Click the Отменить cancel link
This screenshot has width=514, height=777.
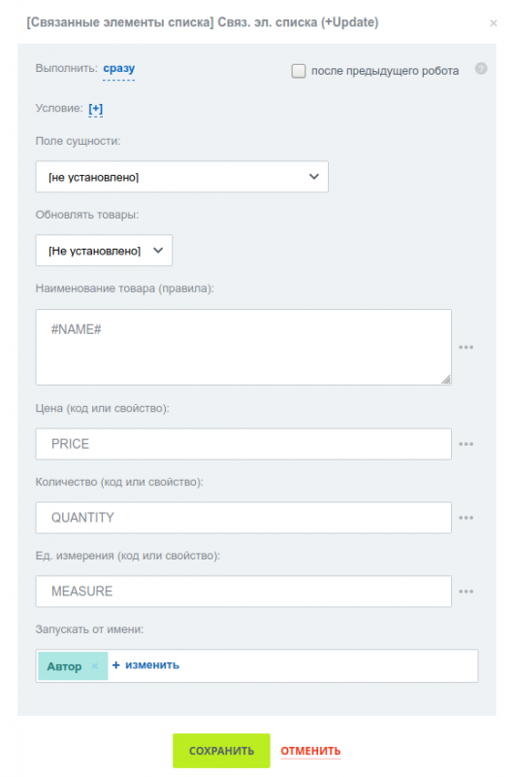click(x=310, y=751)
